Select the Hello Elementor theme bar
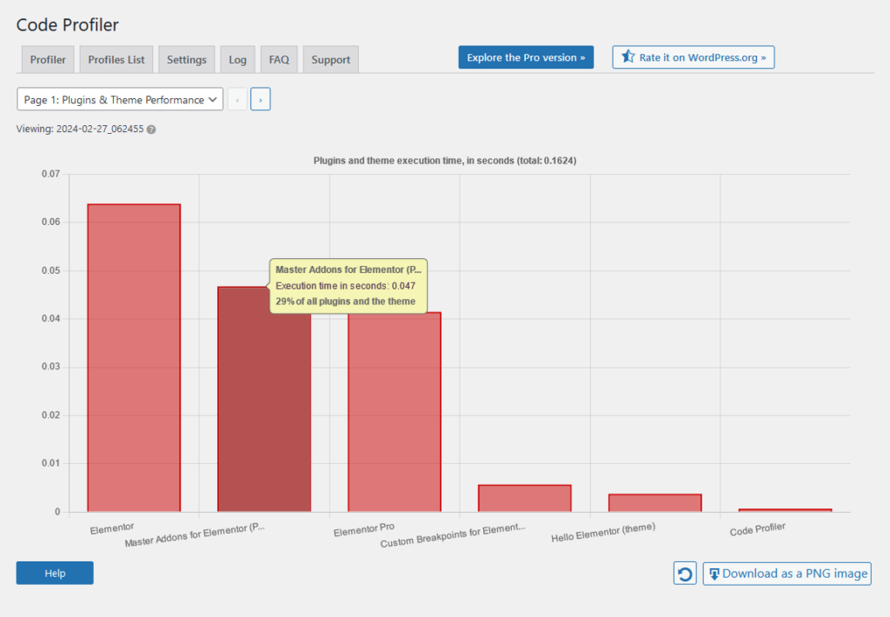The height and width of the screenshot is (617, 890). (655, 503)
